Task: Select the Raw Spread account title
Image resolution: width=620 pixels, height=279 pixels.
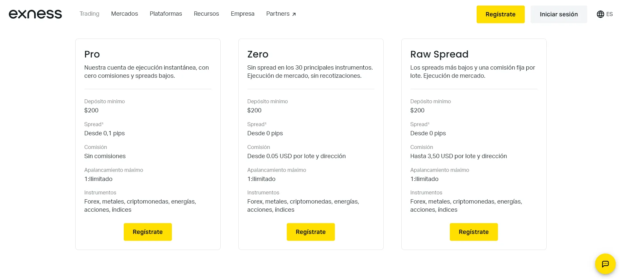Action: (439, 54)
